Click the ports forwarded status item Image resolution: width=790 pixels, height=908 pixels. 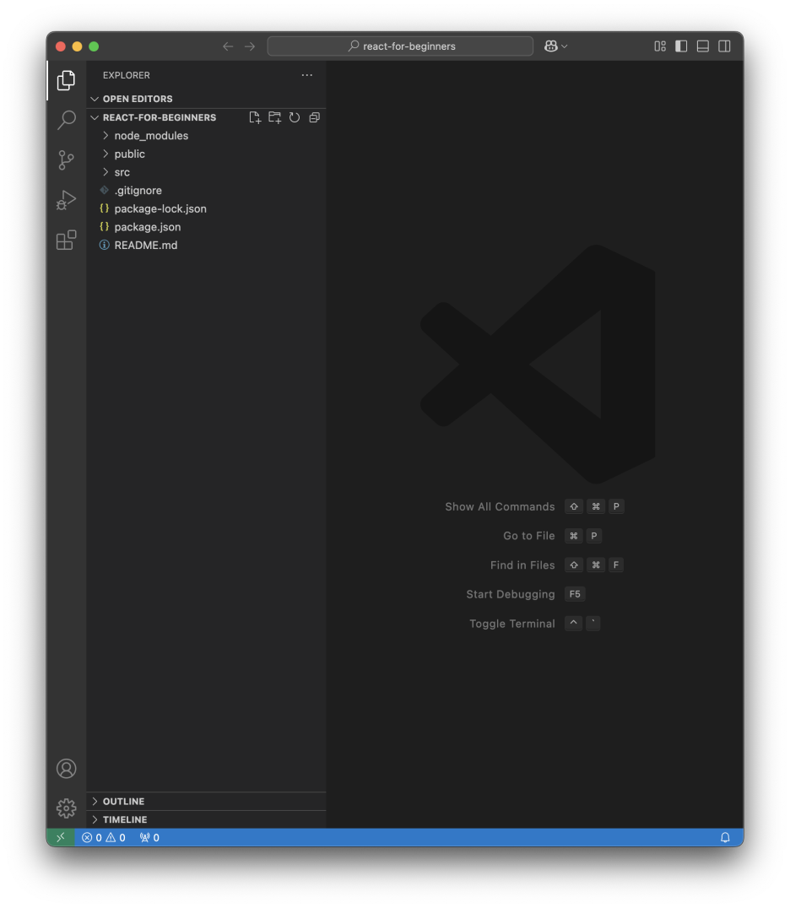pos(149,837)
